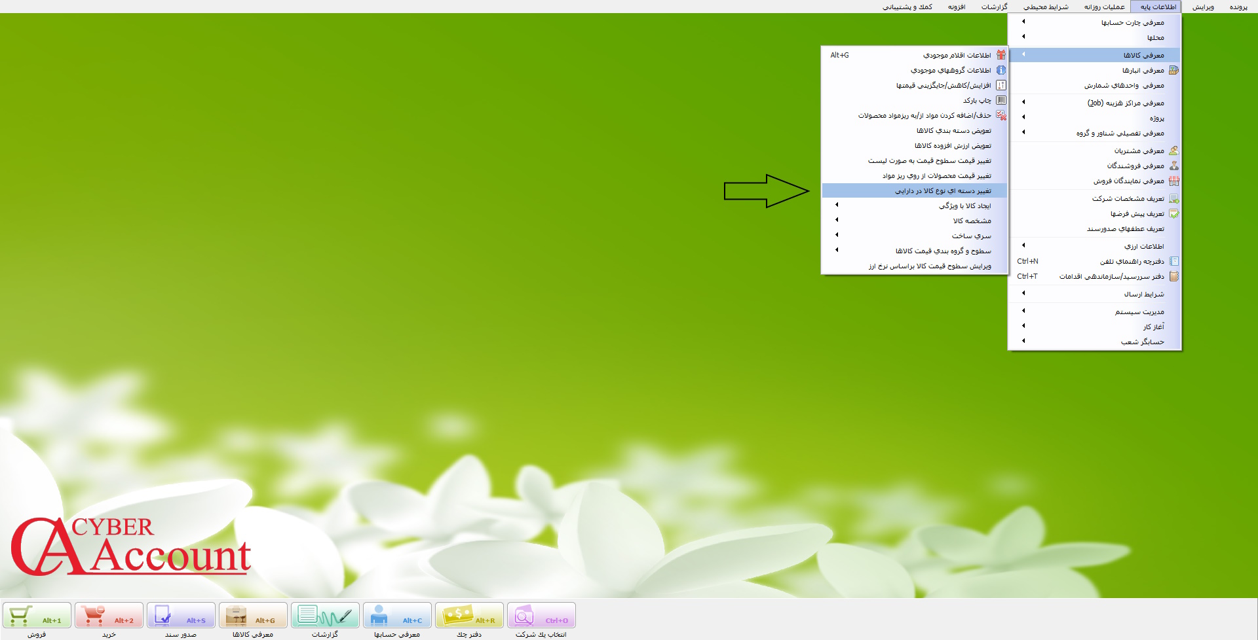Expand the Currency Information (اطلاعات ارزي) submenu
The image size is (1258, 640).
pos(1143,247)
